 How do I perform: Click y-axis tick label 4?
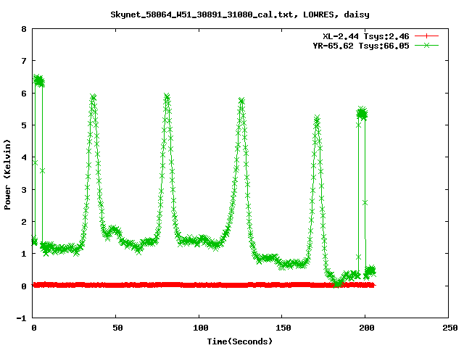(24, 158)
